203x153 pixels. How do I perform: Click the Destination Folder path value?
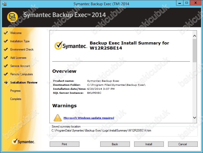116,85
